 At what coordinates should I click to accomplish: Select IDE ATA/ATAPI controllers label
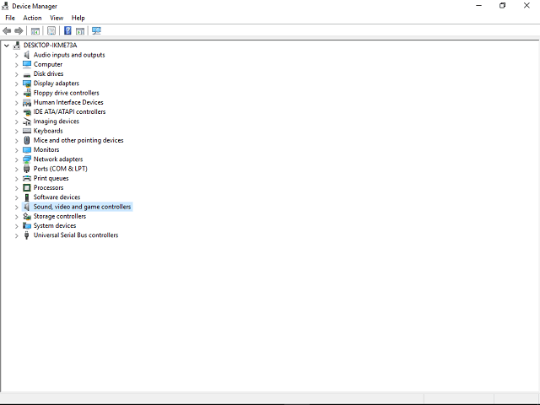(x=69, y=112)
